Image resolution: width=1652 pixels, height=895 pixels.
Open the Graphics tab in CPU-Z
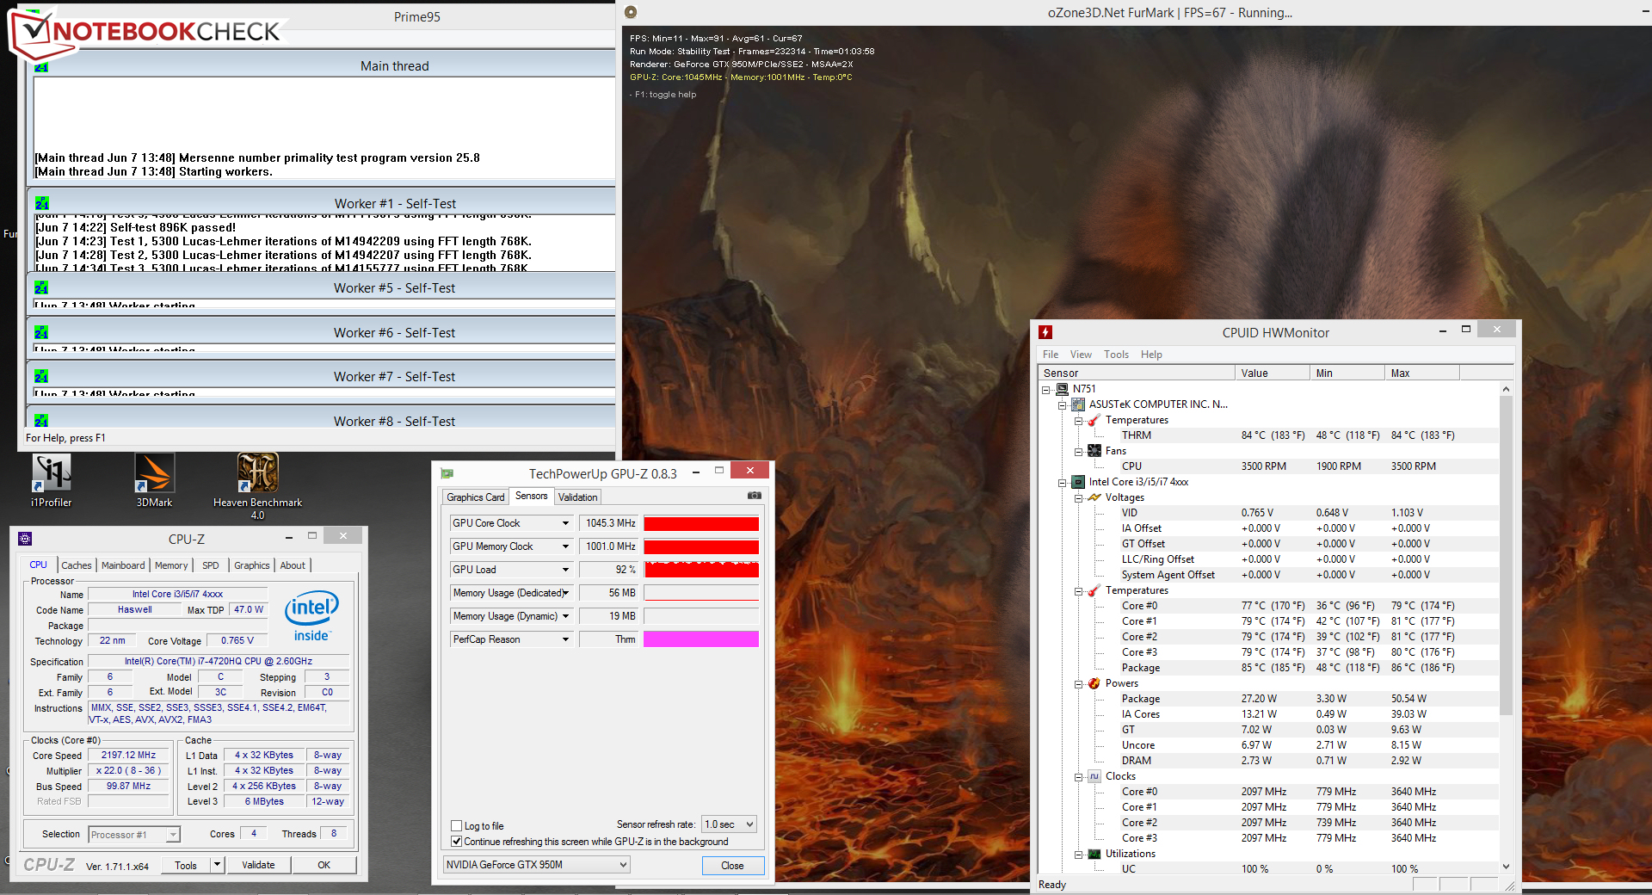click(x=252, y=565)
